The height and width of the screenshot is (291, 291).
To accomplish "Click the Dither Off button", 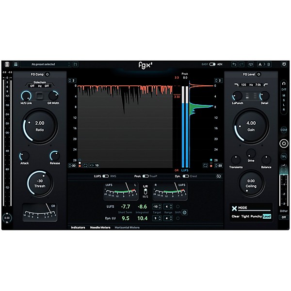I will [284, 217].
